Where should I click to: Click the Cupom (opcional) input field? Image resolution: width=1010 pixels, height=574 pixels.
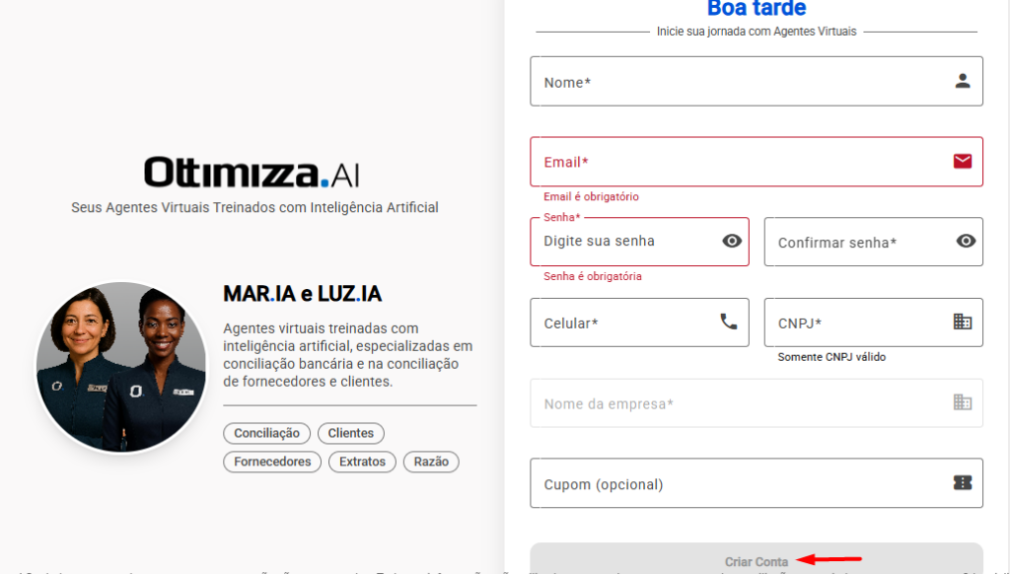coord(740,483)
